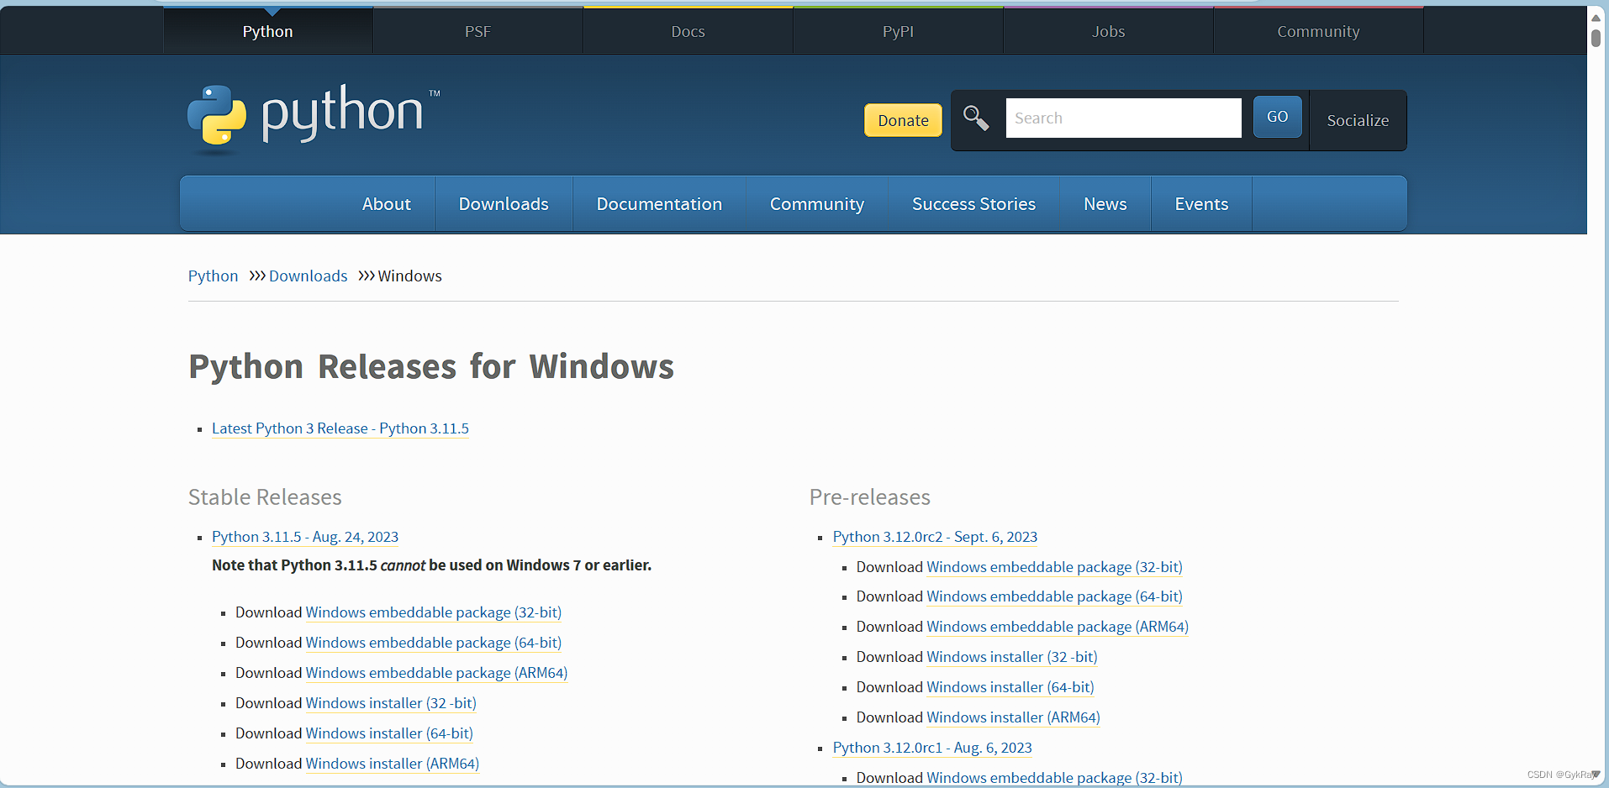The height and width of the screenshot is (788, 1609).
Task: Click the Windows 7 compatibility note
Action: (x=432, y=565)
